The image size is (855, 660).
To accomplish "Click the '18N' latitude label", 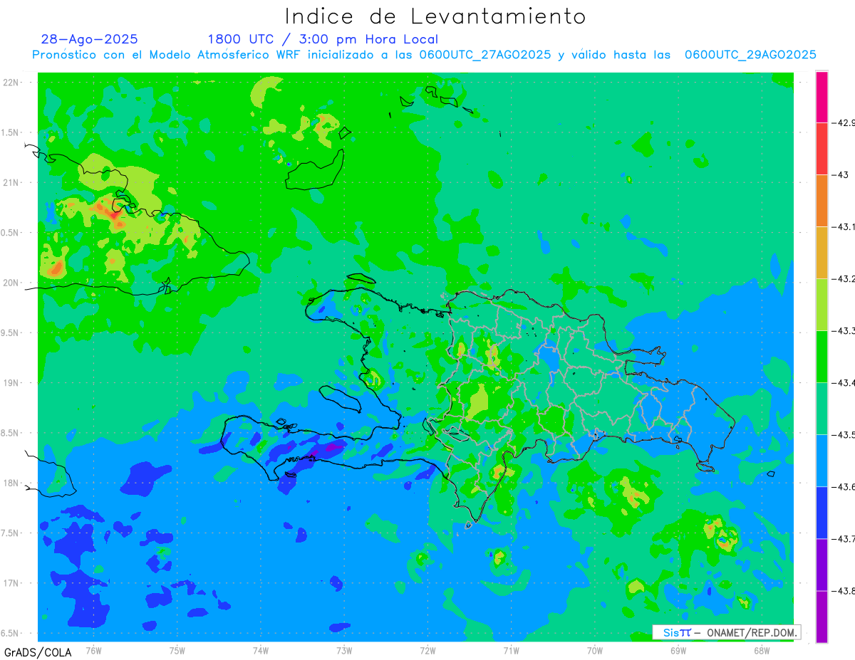I will (11, 483).
